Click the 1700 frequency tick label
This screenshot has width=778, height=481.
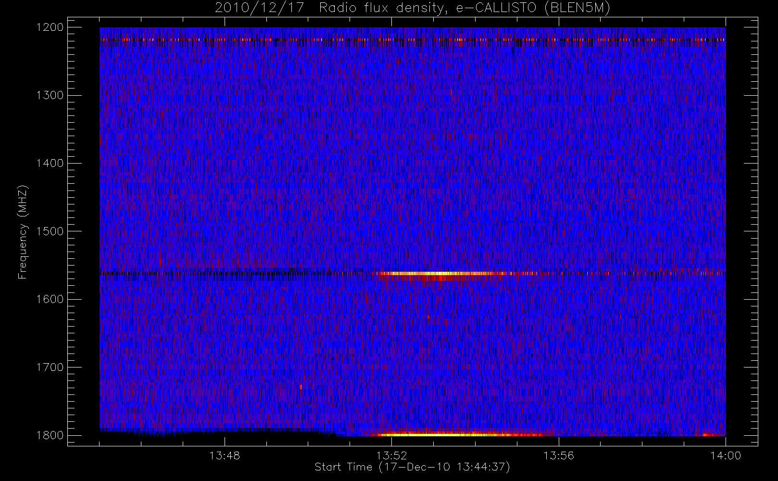click(50, 367)
